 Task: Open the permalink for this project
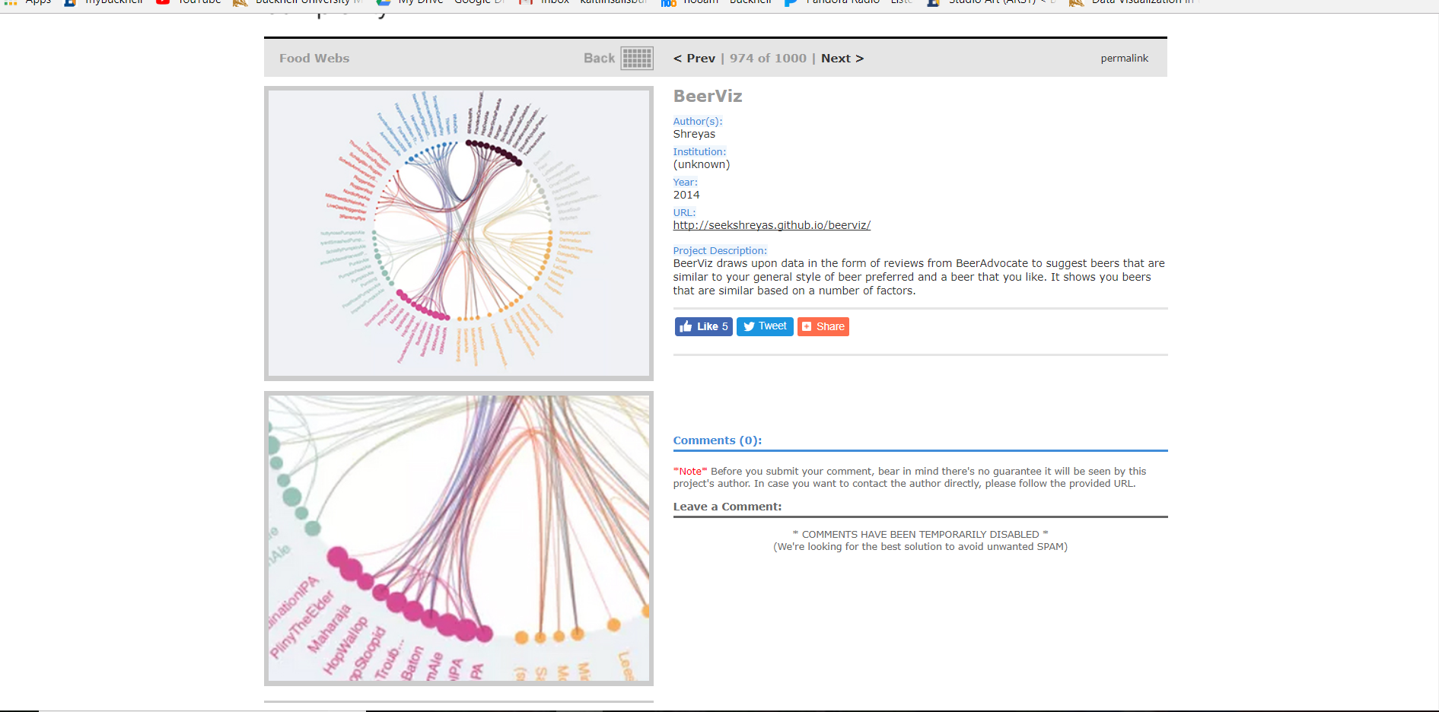point(1124,59)
